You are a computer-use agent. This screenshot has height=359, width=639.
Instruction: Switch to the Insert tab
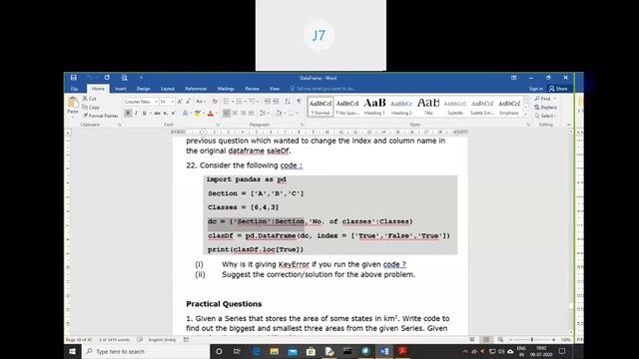point(121,89)
